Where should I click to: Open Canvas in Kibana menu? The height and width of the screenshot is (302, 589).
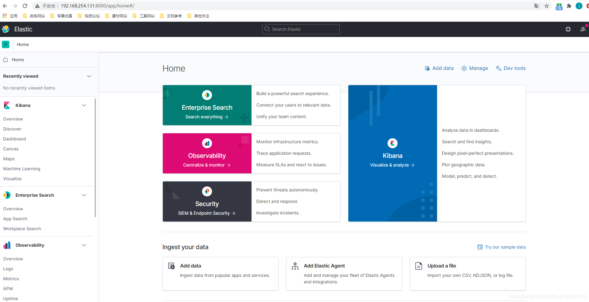coord(11,149)
